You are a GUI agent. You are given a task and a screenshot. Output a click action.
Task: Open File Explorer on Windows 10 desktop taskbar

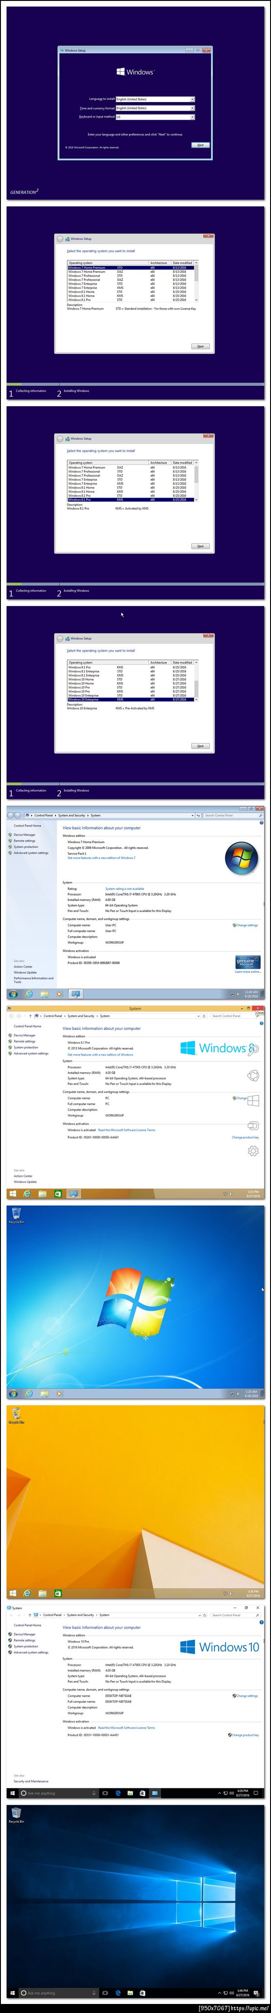point(131,1994)
